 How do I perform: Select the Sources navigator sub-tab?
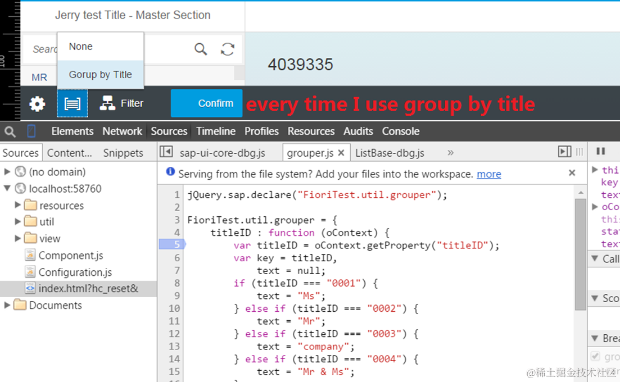click(21, 153)
